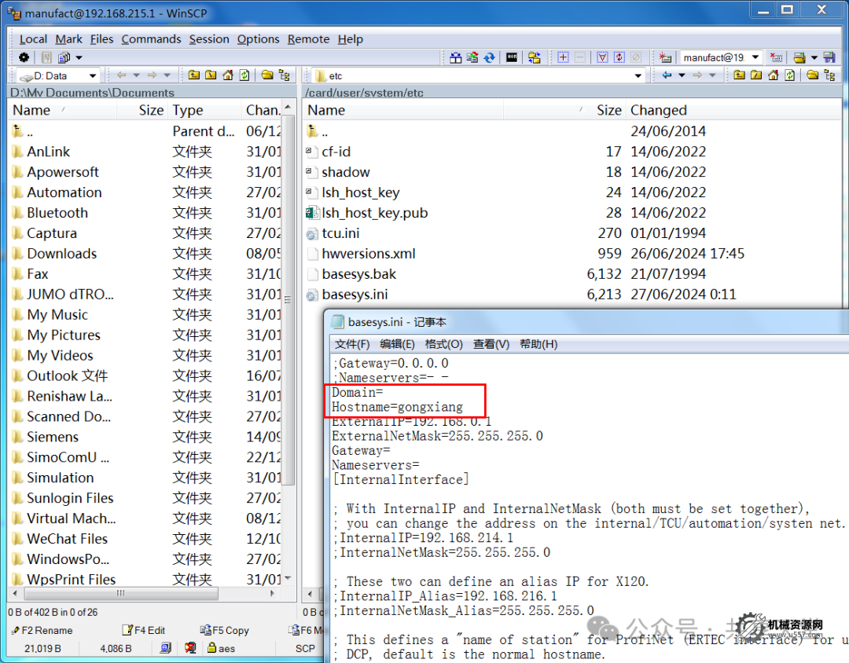The image size is (849, 663).
Task: Select the hwversions.xml remote file
Action: (368, 254)
